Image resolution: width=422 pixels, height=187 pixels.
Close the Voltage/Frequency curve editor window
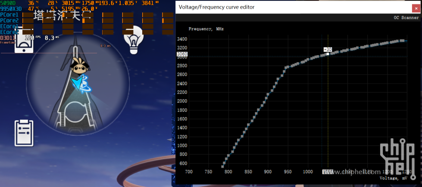(416, 8)
